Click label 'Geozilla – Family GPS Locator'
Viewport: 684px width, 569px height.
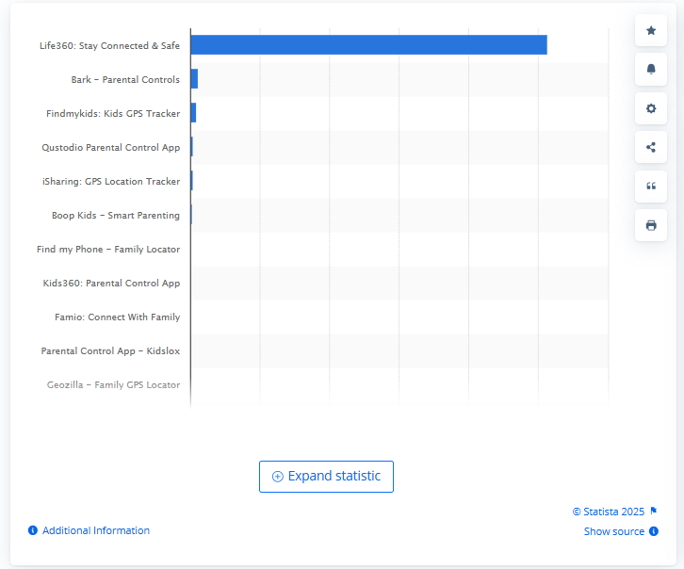coord(113,385)
